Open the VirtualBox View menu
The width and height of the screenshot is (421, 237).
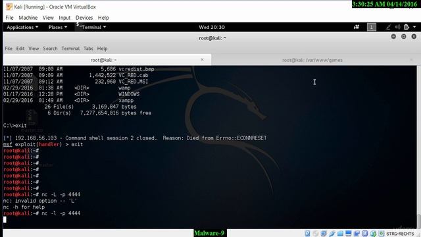click(48, 18)
